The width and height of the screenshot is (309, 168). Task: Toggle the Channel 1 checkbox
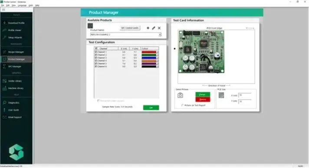[96, 52]
